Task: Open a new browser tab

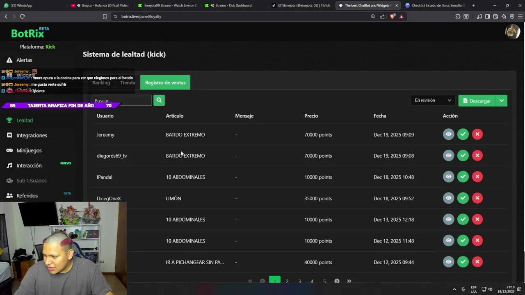Action: click(473, 5)
